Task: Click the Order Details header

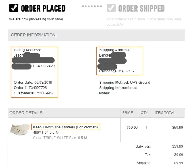Action: 27,113
